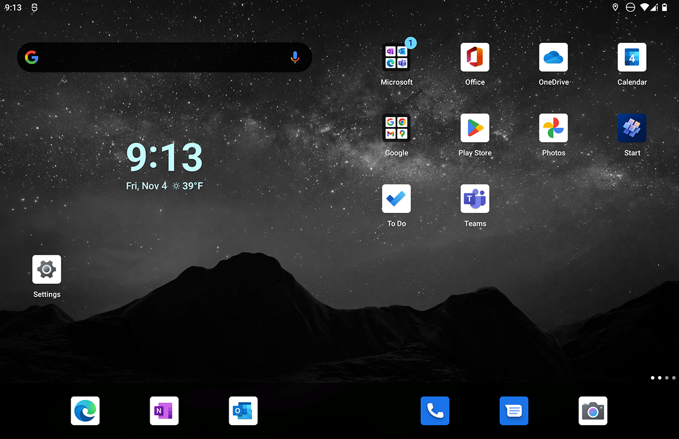Tap the 9:13 clock widget

(164, 157)
